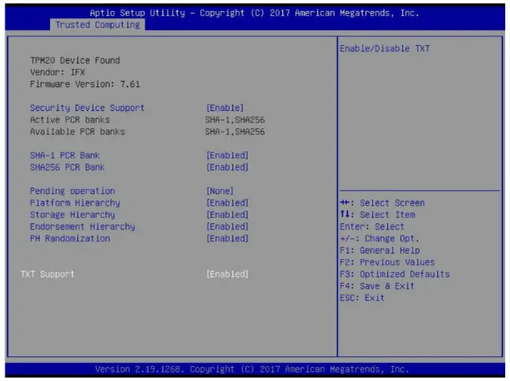Select the Trusted Computing tab
This screenshot has width=510, height=381.
(97, 25)
